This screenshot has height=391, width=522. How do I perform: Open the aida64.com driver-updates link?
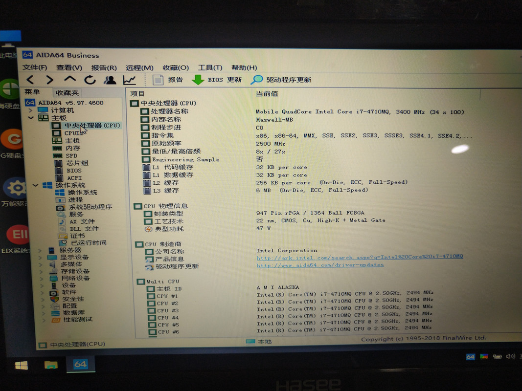click(x=320, y=265)
